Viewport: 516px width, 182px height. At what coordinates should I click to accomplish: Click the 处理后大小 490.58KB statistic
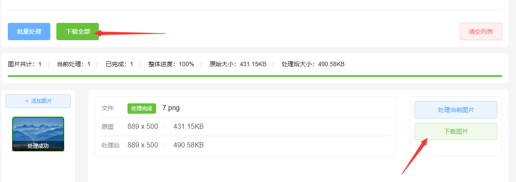pyautogui.click(x=313, y=64)
